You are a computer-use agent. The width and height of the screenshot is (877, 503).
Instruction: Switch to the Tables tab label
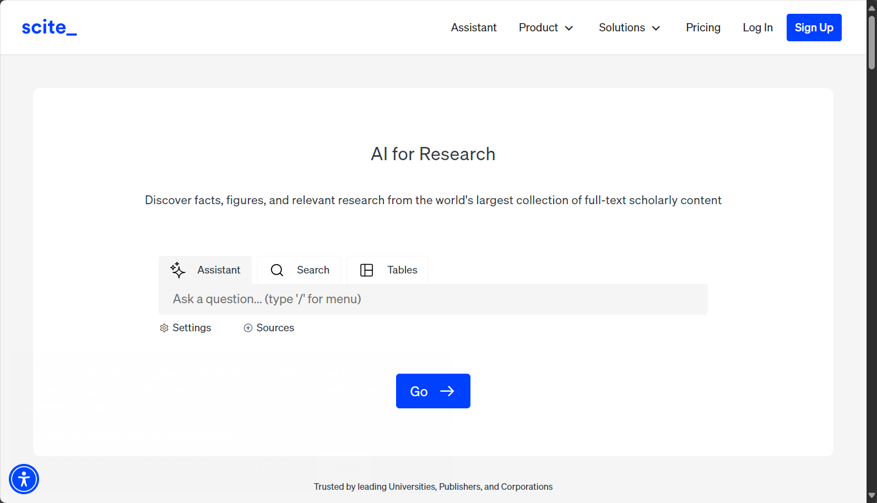(x=402, y=270)
